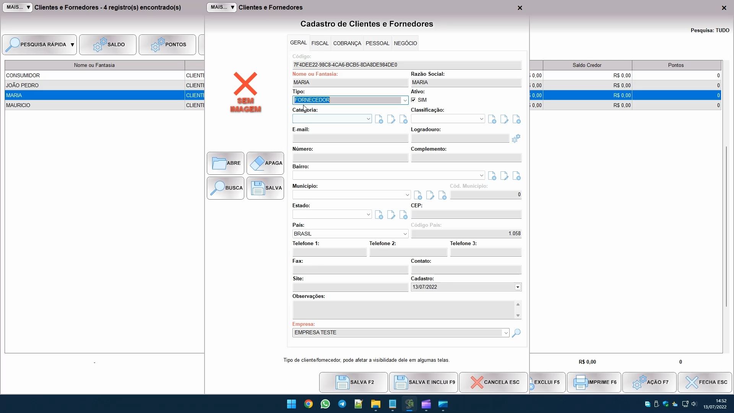Open the Cadastro date picker dropdown

point(518,287)
